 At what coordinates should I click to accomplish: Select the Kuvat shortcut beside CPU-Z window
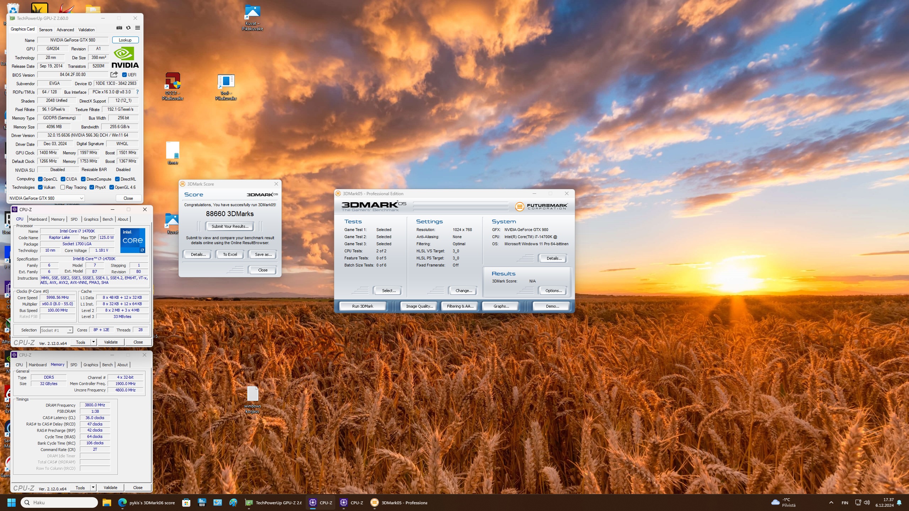pos(172,224)
